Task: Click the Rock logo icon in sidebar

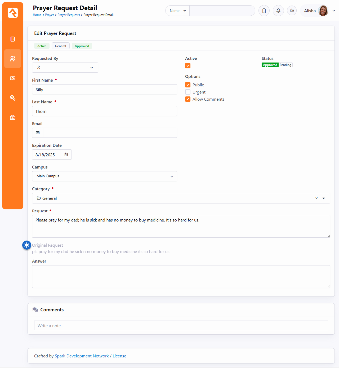Action: click(x=12, y=13)
